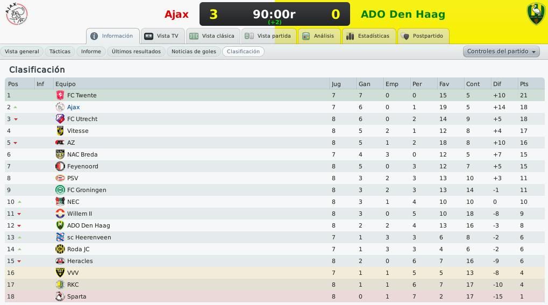The height and width of the screenshot is (305, 548).
Task: Click the Feyenoord badge icon
Action: click(60, 166)
